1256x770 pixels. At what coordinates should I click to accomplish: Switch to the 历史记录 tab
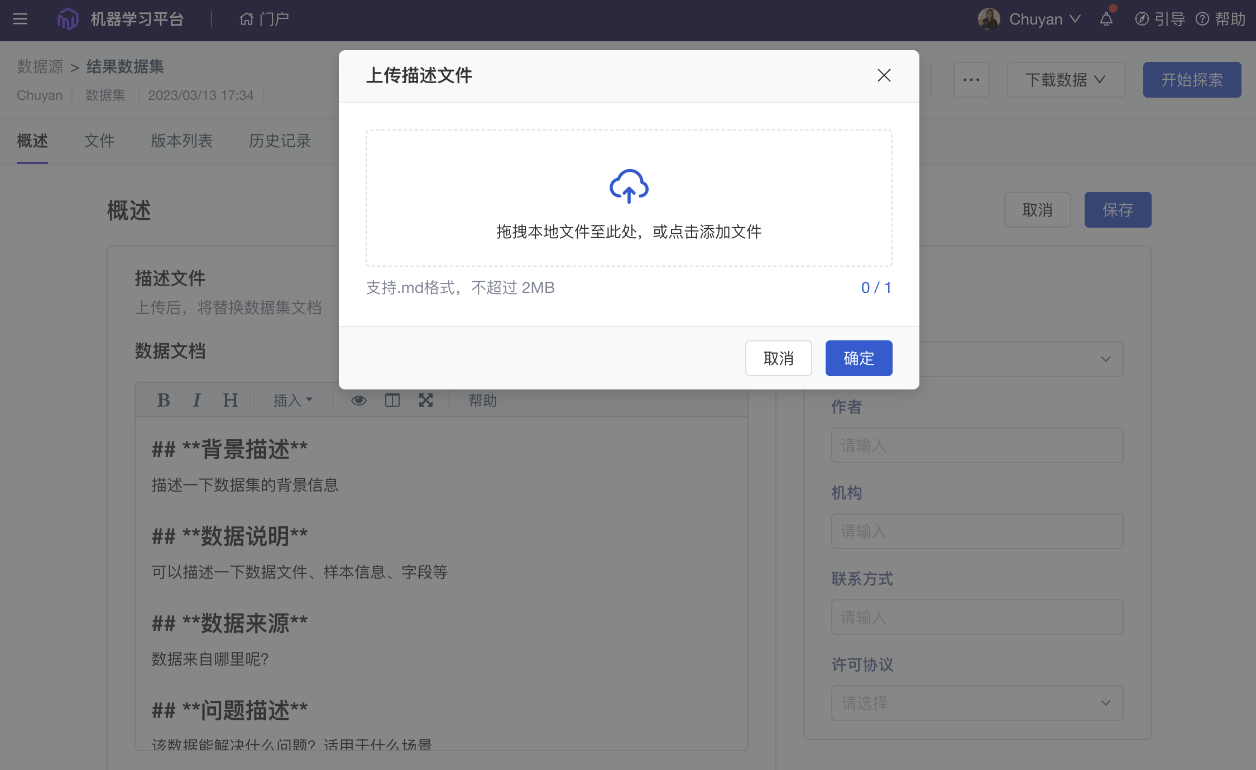pyautogui.click(x=280, y=141)
